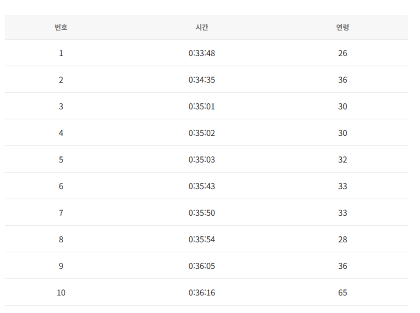Select the time 0:36:05 cell
The width and height of the screenshot is (420, 313).
point(202,266)
